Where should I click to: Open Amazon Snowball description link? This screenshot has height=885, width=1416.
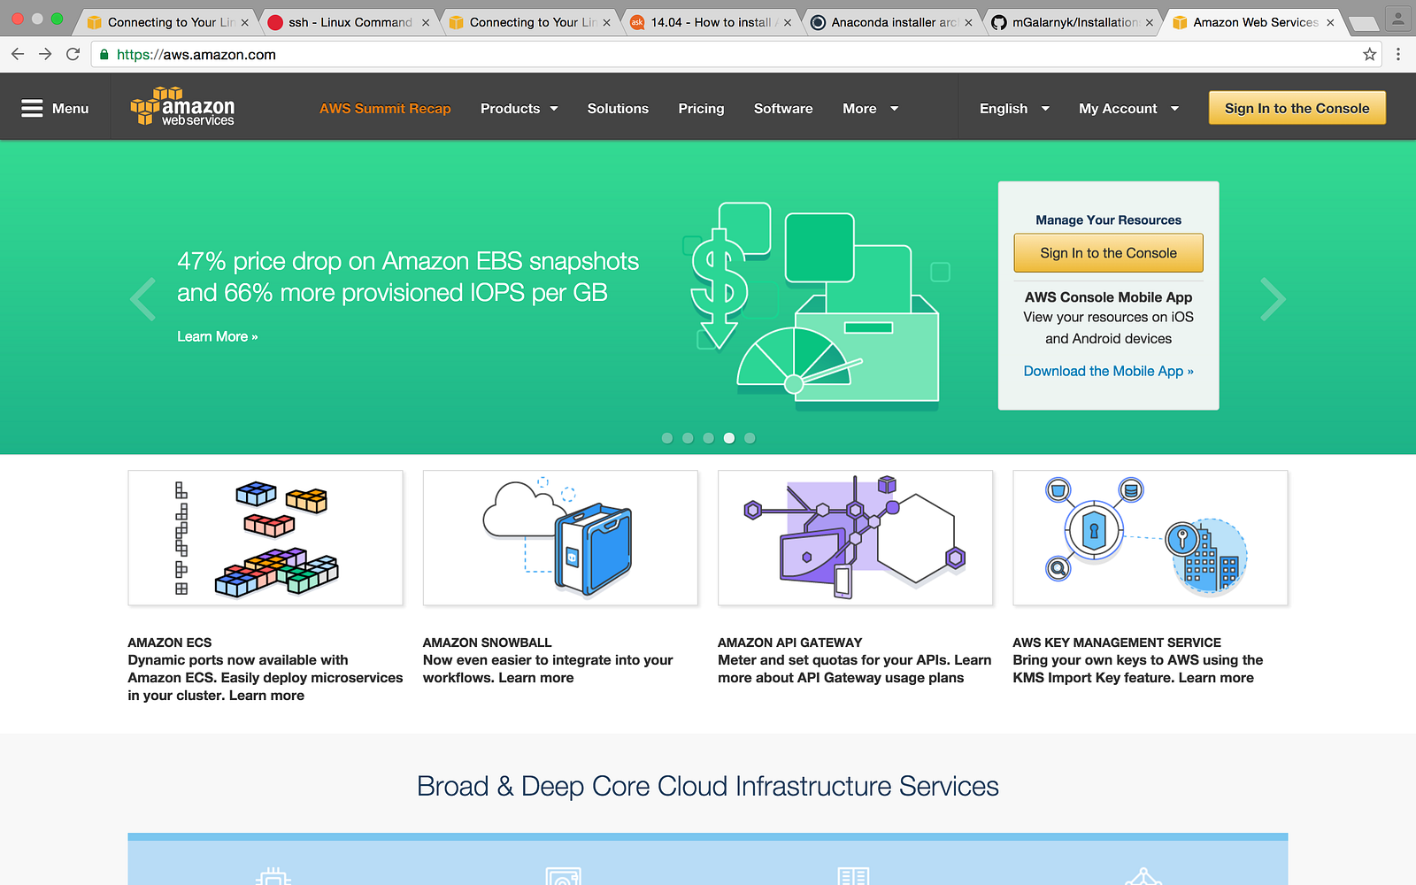click(x=548, y=669)
